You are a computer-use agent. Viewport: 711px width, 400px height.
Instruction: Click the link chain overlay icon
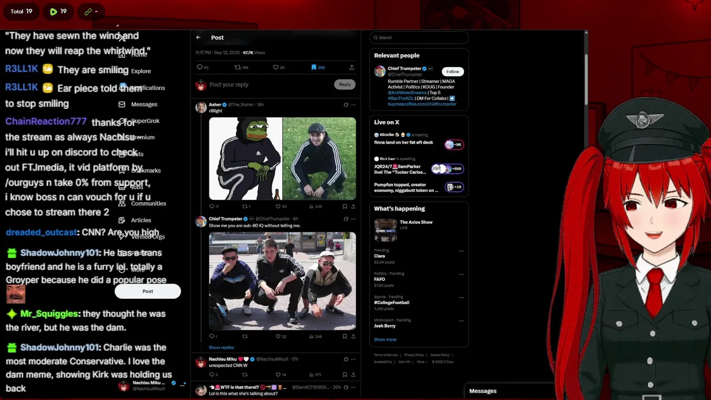click(x=91, y=11)
